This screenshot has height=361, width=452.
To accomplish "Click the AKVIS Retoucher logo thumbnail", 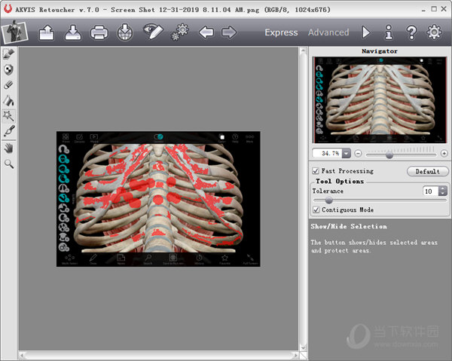I will click(x=15, y=32).
